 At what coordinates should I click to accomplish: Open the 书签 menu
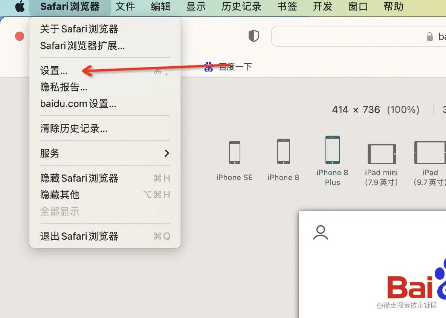[x=287, y=6]
